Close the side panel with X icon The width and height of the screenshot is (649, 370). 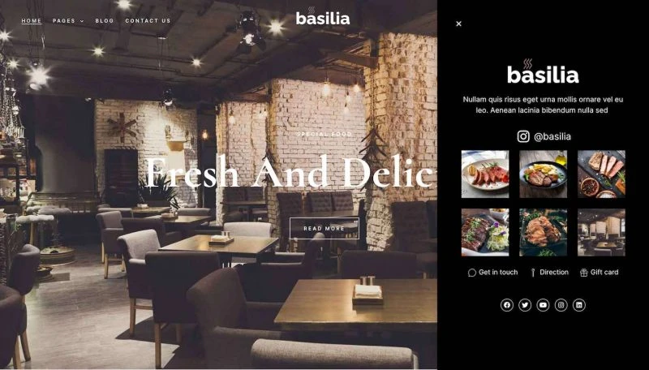[x=458, y=24]
